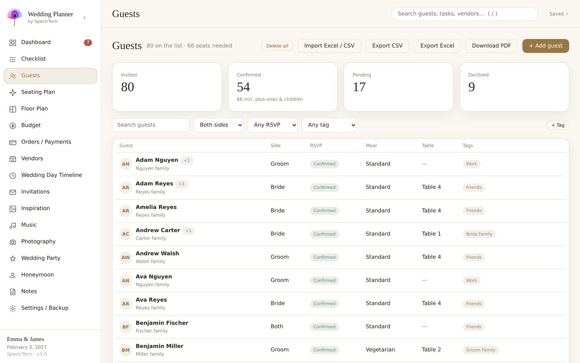Click Benjamin Fischer's Both side value

pyautogui.click(x=277, y=327)
